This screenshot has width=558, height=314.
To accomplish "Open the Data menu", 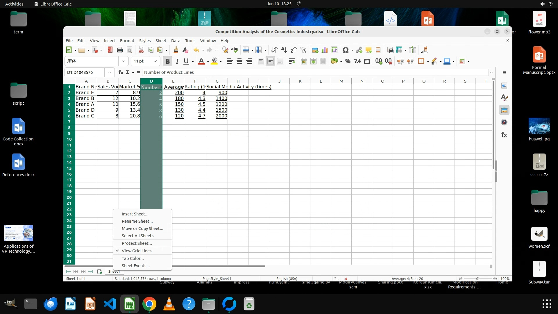I will [176, 41].
